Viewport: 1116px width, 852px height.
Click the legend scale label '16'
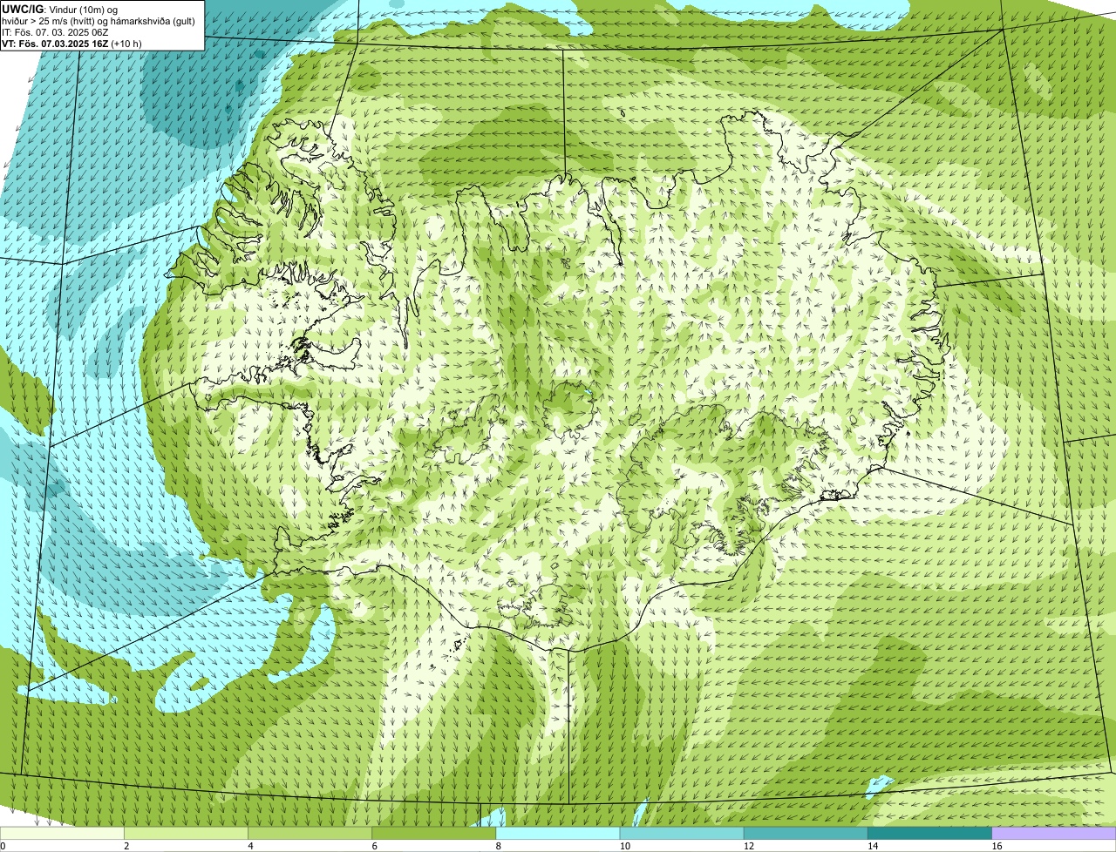pyautogui.click(x=997, y=846)
